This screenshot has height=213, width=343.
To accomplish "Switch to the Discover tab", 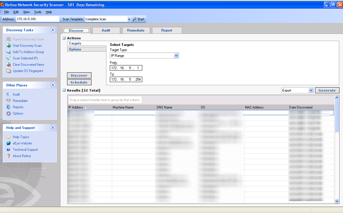I will point(76,30).
